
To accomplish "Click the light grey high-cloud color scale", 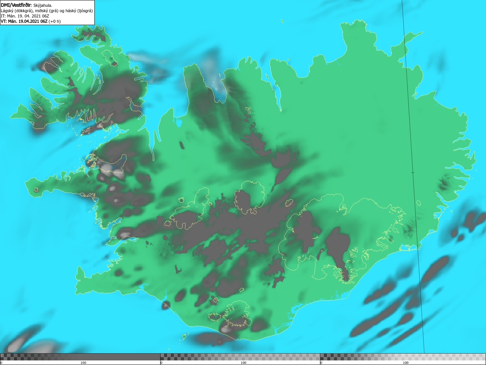I will pyautogui.click(x=403, y=357).
